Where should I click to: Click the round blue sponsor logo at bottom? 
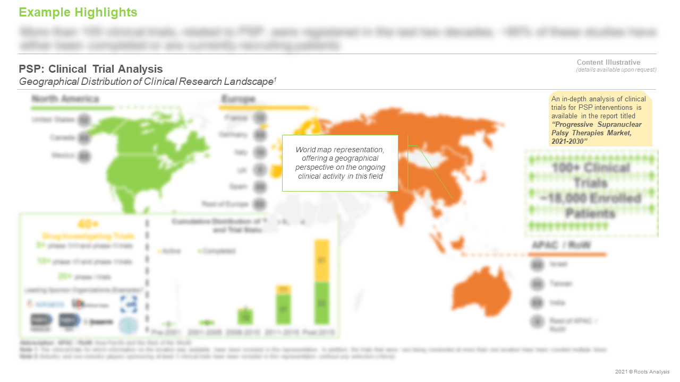pos(127,325)
